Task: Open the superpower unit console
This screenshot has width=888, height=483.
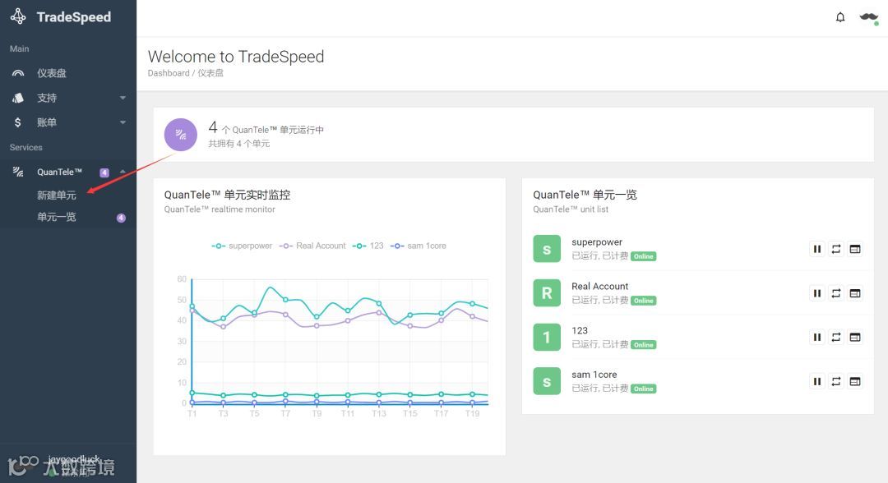Action: tap(855, 249)
